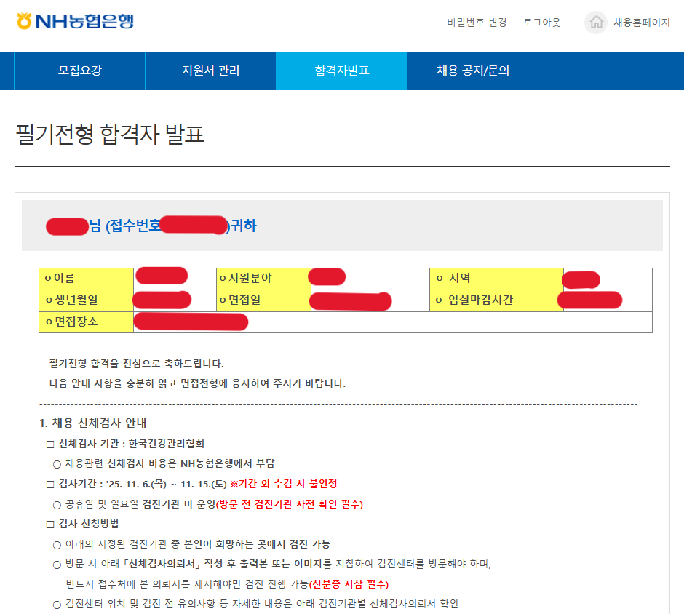
Task: Click the 채용 신체검사 안내 section heading
Action: pos(94,423)
